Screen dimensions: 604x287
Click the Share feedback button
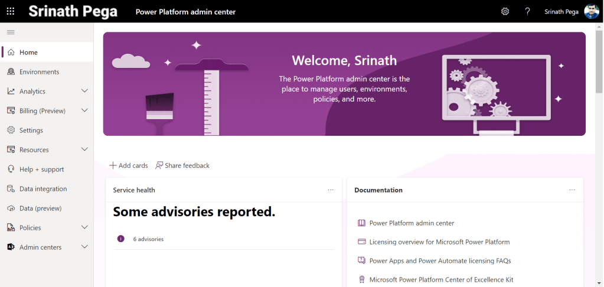click(182, 165)
